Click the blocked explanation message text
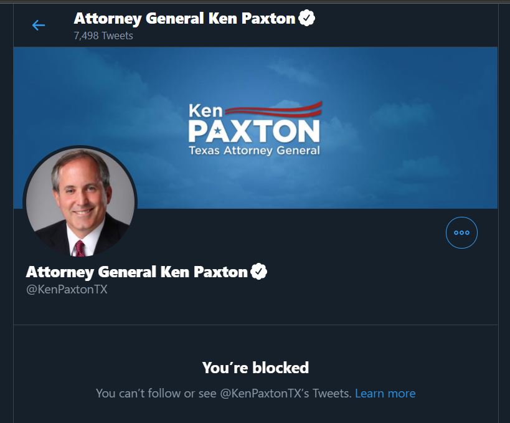This screenshot has width=510, height=423. (224, 393)
